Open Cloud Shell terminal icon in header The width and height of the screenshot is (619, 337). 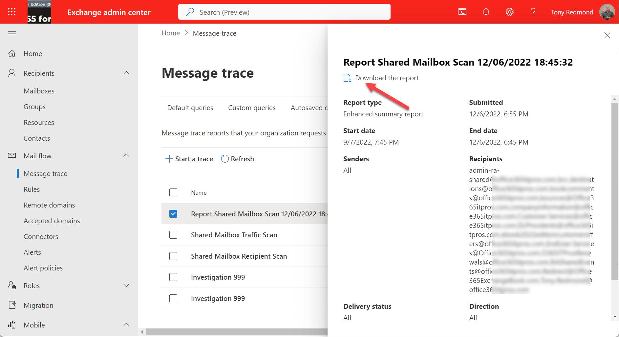pyautogui.click(x=462, y=12)
